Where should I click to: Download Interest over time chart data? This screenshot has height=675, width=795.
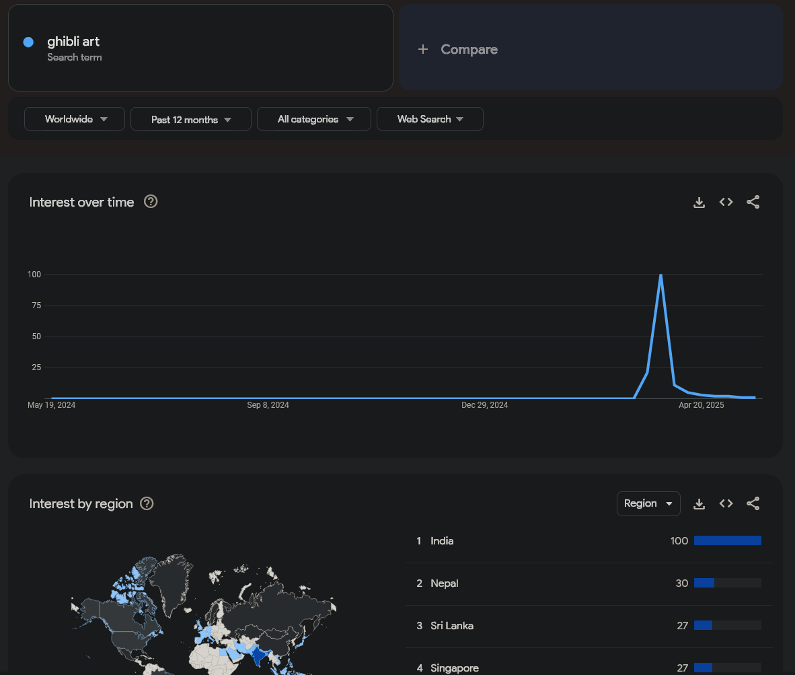click(699, 203)
